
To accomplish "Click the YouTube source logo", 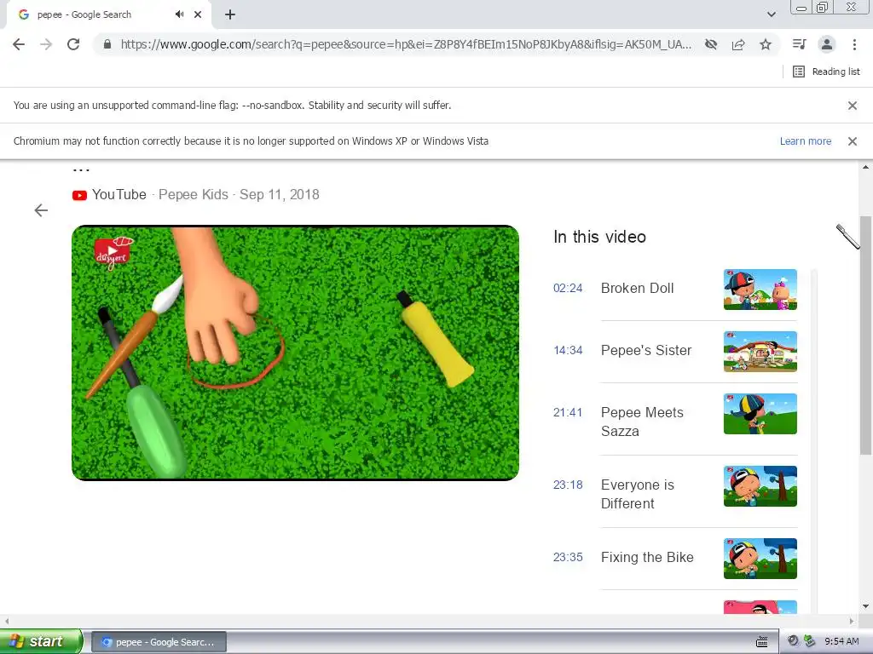I will coord(79,195).
